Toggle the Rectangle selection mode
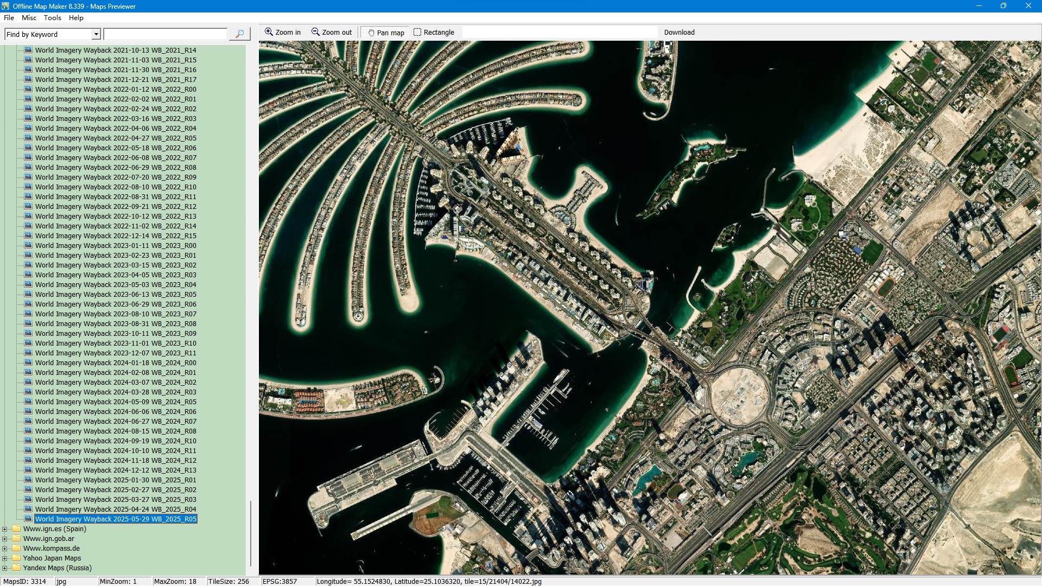 tap(434, 33)
